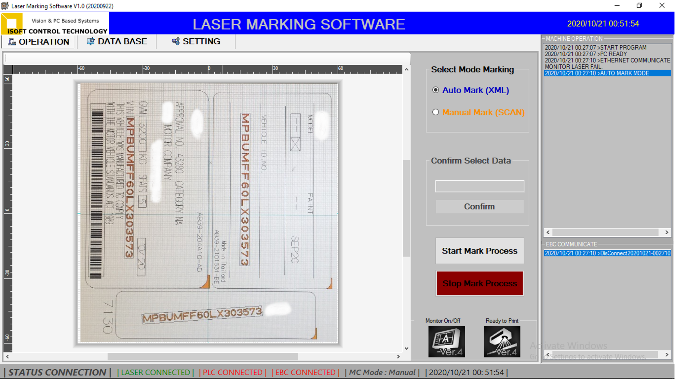
Task: Click the OPERATION tab icon
Action: [x=12, y=41]
